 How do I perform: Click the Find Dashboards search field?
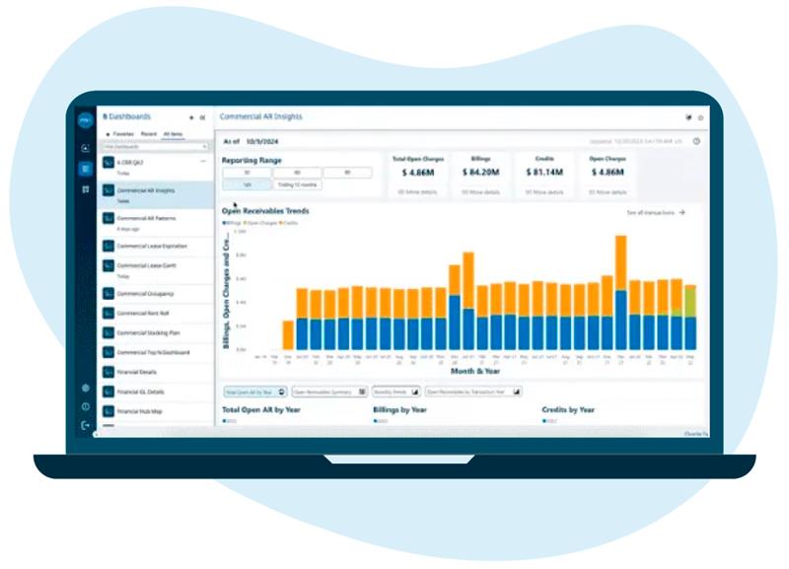153,145
